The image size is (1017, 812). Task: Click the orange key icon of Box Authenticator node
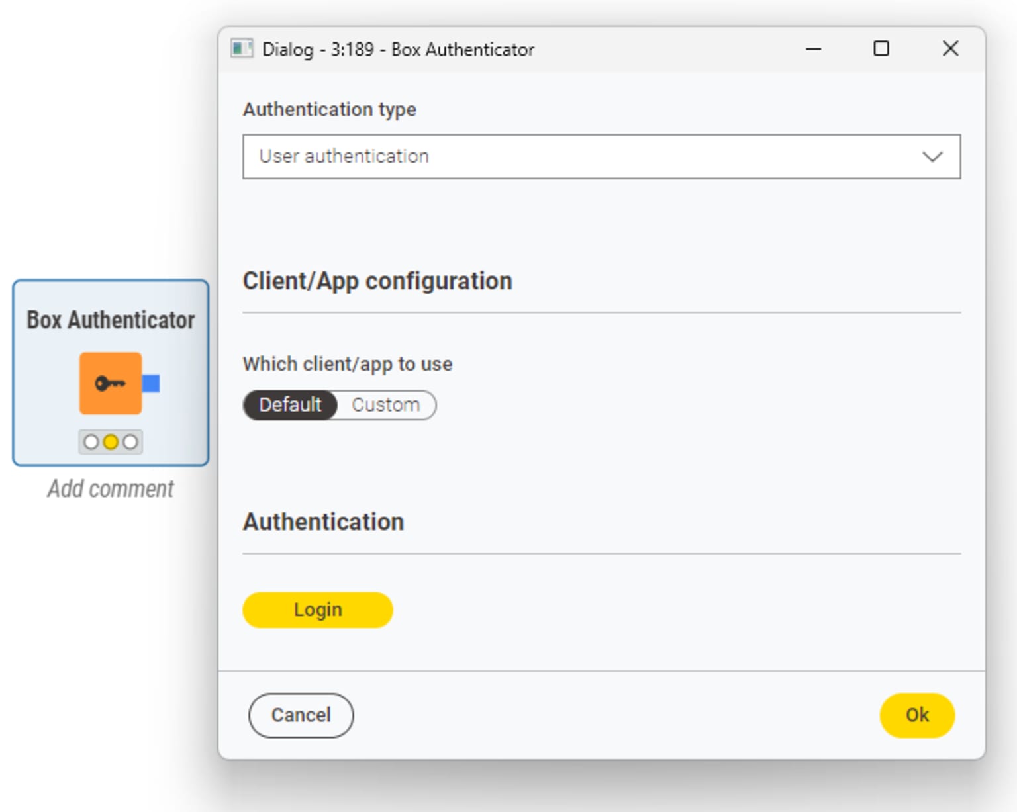point(111,383)
